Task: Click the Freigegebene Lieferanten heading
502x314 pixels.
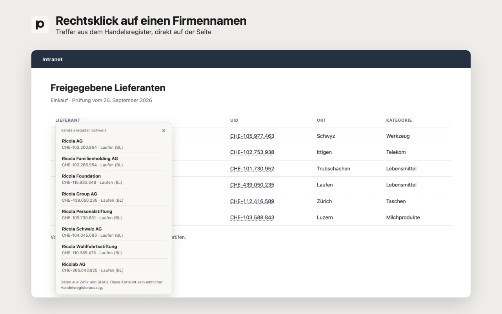Action: coord(108,88)
